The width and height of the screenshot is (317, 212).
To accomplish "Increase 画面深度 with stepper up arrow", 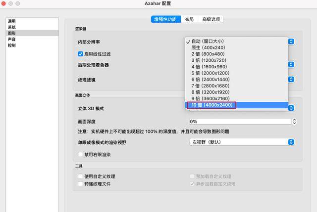I will pos(294,120).
